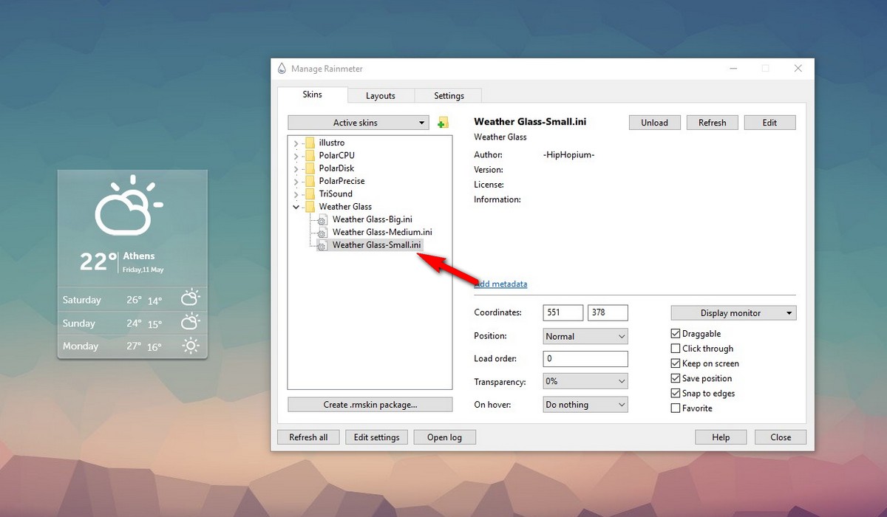Check the Favorite option
This screenshot has width=887, height=517.
[675, 408]
